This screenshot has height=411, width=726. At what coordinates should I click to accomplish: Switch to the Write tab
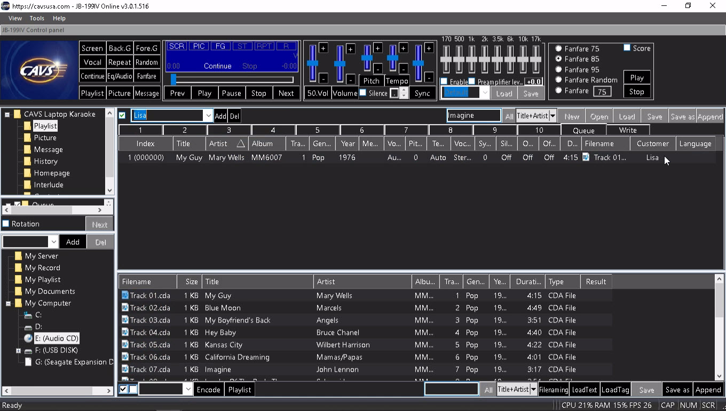click(628, 130)
